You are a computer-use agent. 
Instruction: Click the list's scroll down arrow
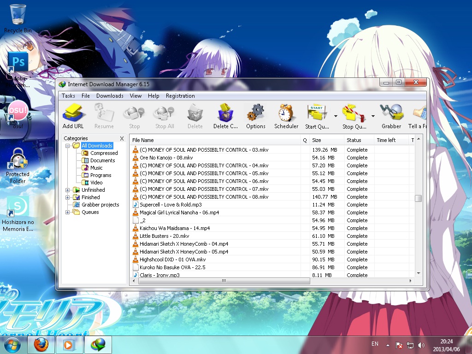(x=418, y=273)
